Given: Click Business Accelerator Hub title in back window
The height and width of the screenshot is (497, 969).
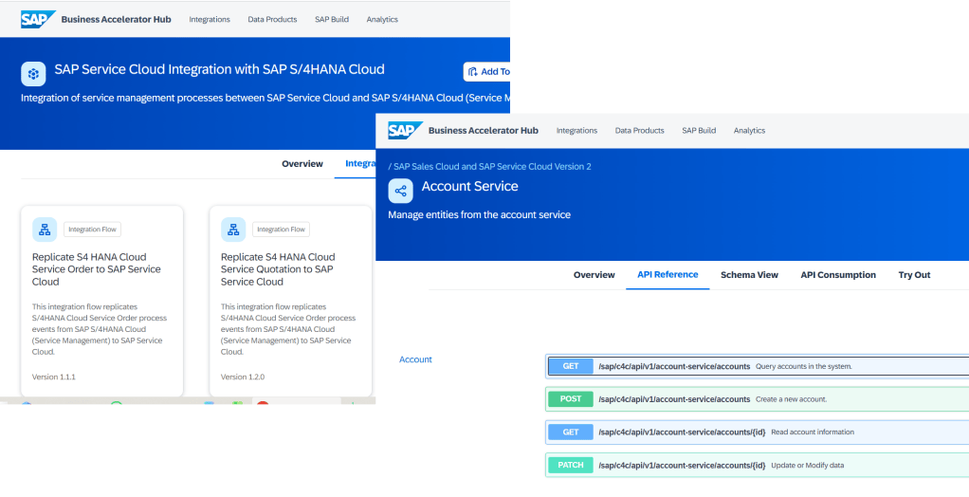Looking at the screenshot, I should (x=117, y=19).
